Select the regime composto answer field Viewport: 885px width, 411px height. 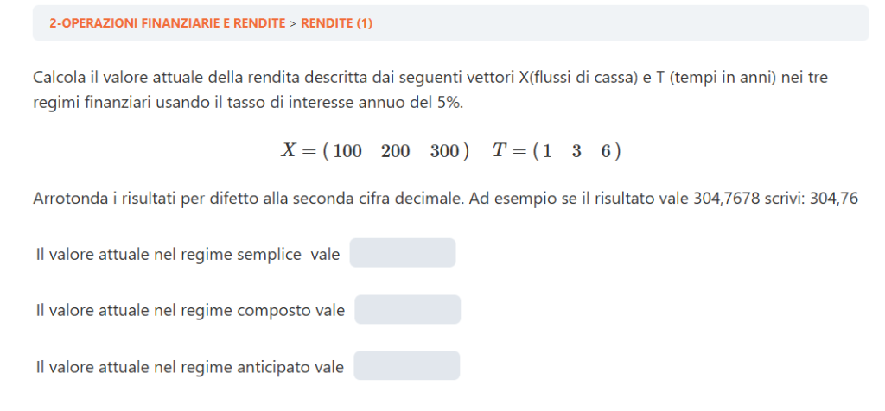point(407,310)
